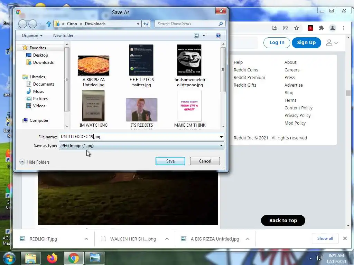Click Cirno in the address breadcrumb

click(72, 24)
